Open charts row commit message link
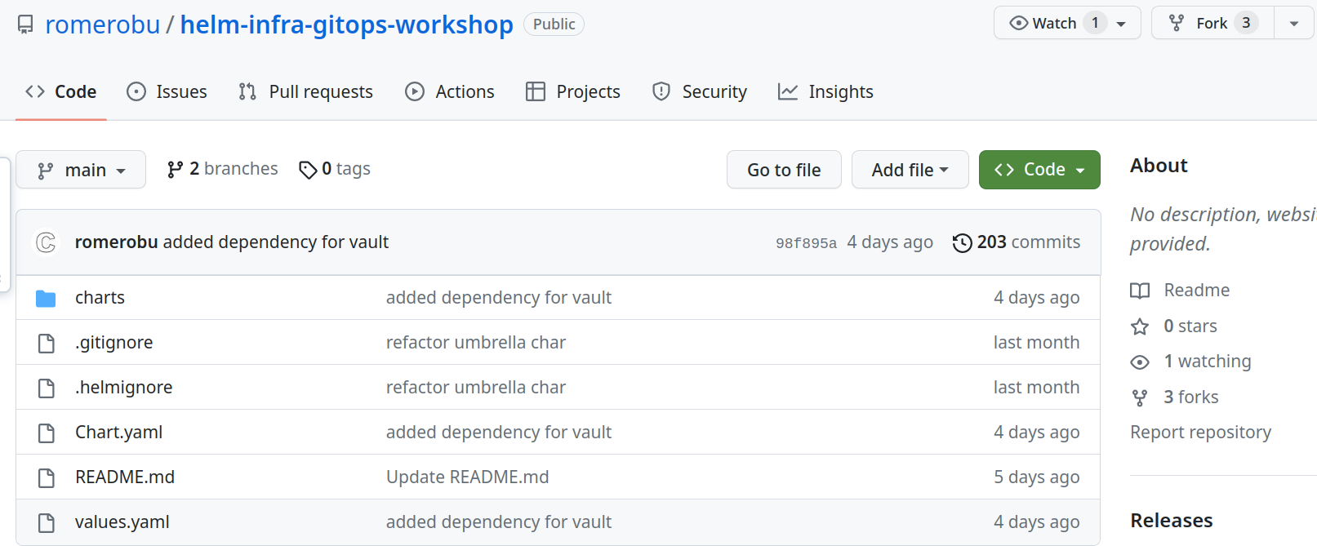1317x546 pixels. pyautogui.click(x=499, y=298)
